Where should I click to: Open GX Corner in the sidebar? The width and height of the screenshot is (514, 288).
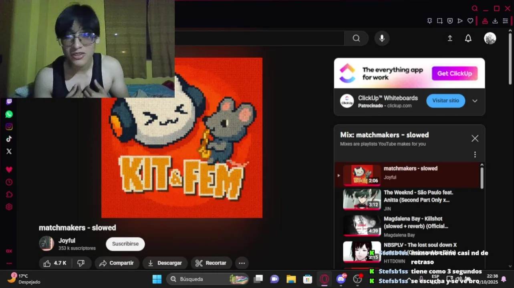[x=9, y=251]
